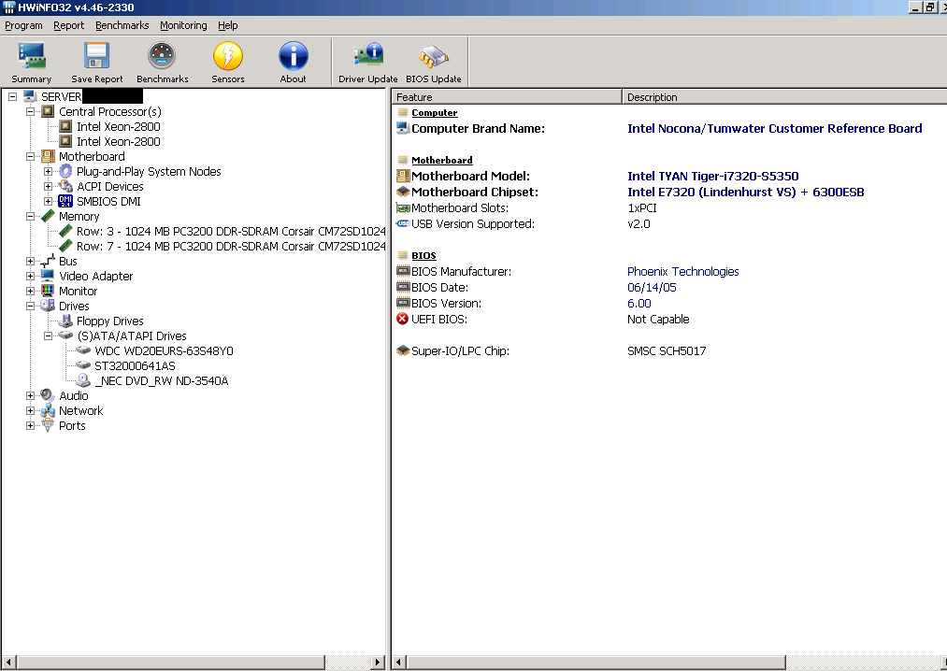Collapse the Central Processor(s) branch
The width and height of the screenshot is (947, 671).
tap(30, 112)
